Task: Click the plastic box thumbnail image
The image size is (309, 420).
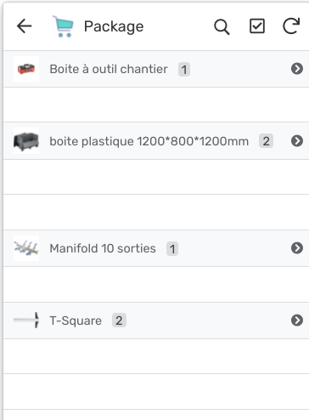Action: pos(26,141)
